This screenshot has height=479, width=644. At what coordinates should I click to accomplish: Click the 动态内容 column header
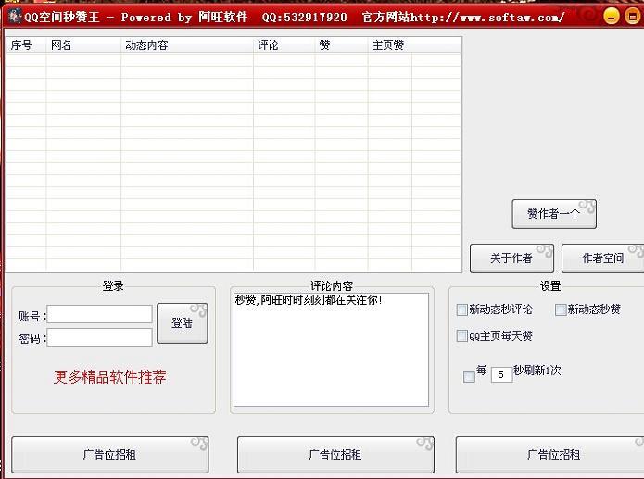pyautogui.click(x=187, y=44)
